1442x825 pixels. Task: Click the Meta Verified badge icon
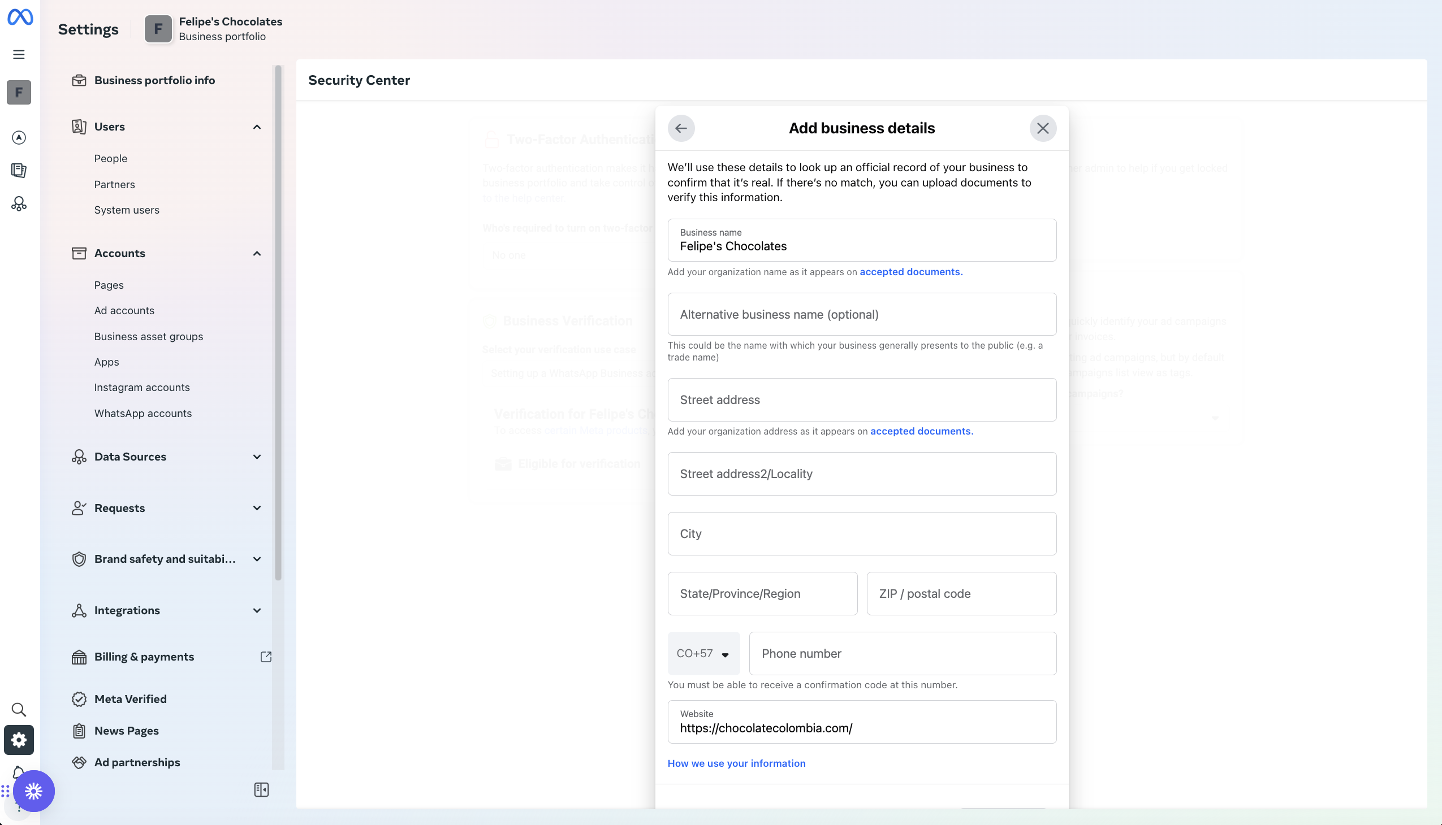point(79,699)
